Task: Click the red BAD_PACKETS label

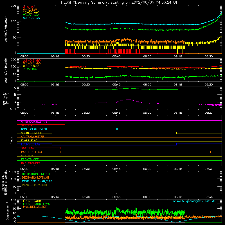Action: [31, 163]
